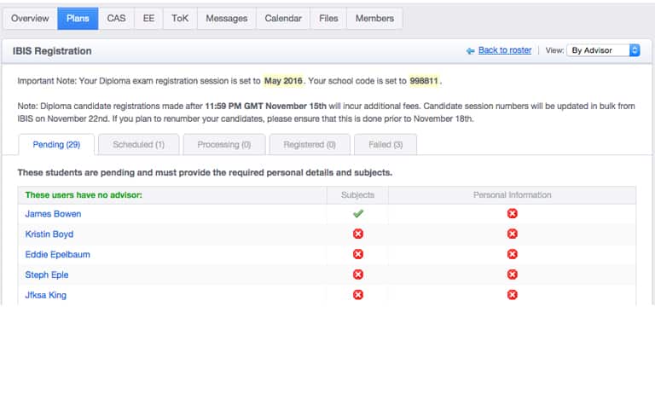Viewport: 655px width, 393px height.
Task: Click the green checkmark in James Bowen's Subjects column
Action: [358, 214]
